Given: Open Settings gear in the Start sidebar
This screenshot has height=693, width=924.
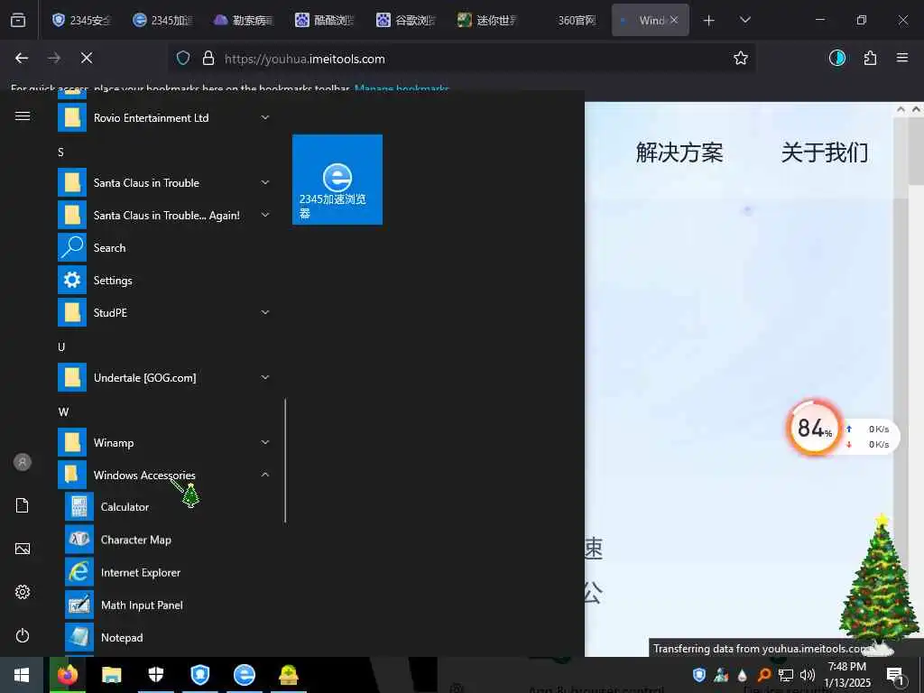Looking at the screenshot, I should [23, 592].
